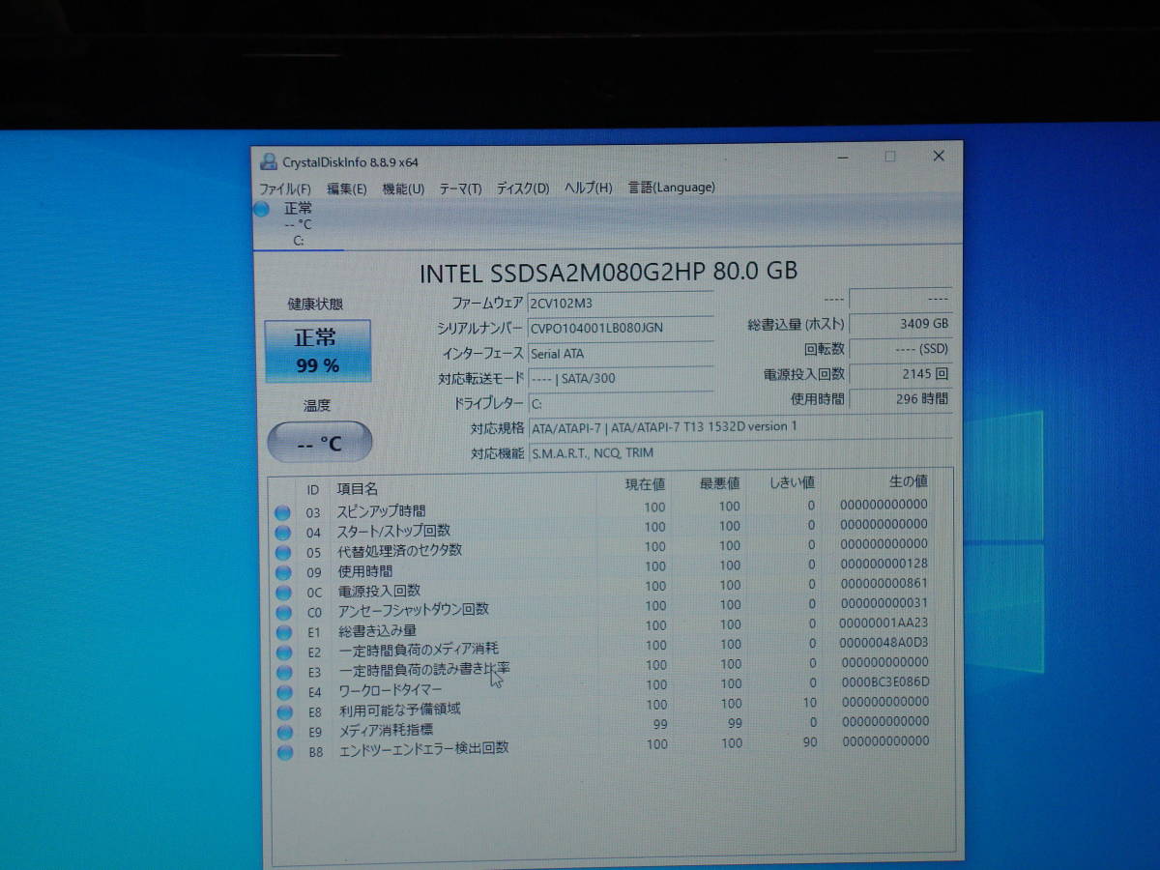
Task: Open the ヘルプ(H) menu
Action: [x=589, y=188]
